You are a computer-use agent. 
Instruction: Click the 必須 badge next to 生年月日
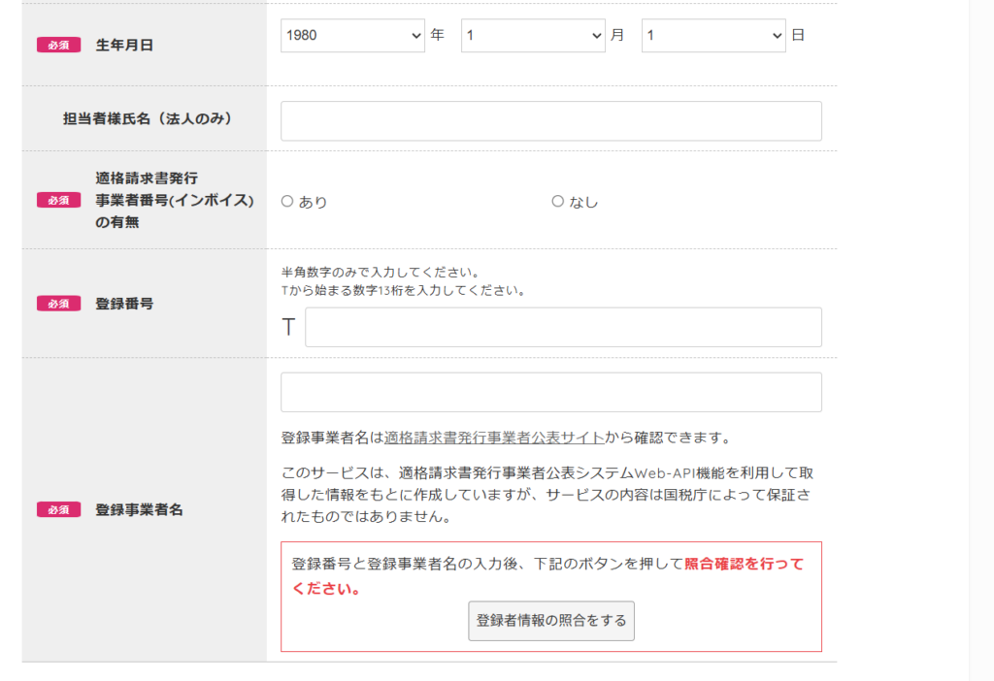(58, 45)
